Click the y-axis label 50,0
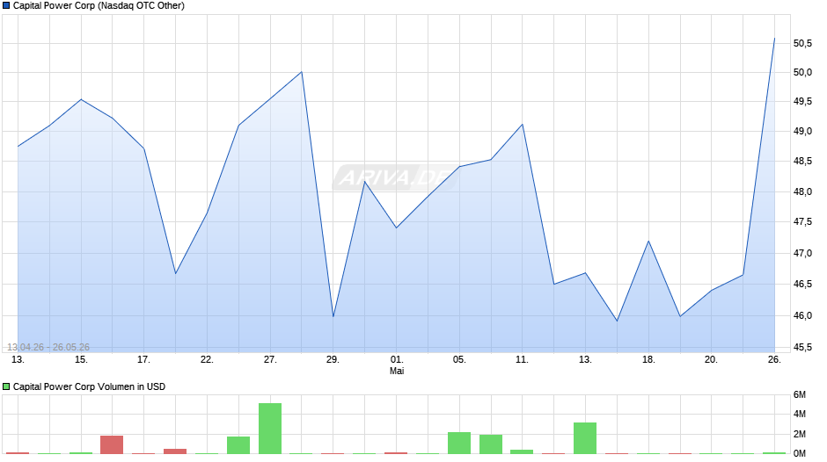This screenshot has height=462, width=827. 802,72
